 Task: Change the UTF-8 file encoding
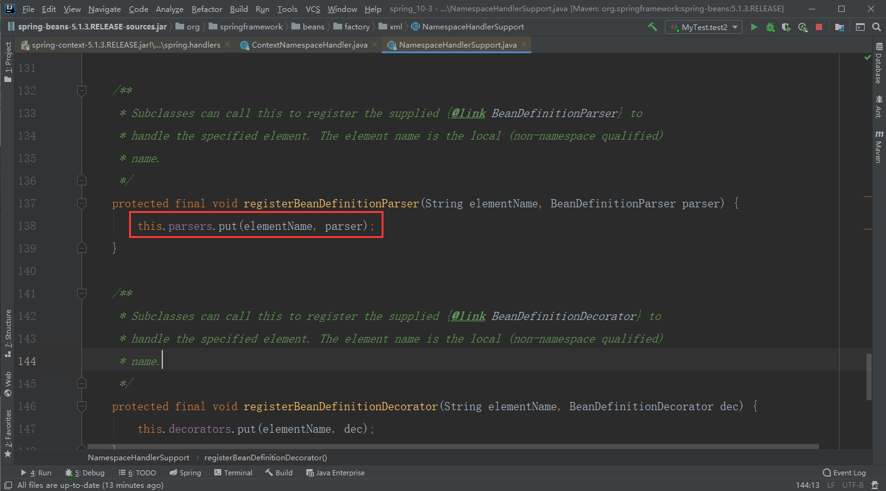pos(853,485)
